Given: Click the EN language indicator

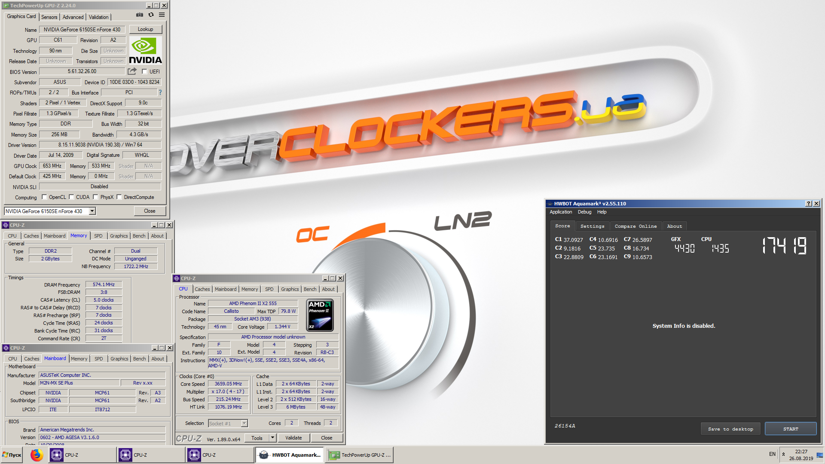Looking at the screenshot, I should click(772, 454).
